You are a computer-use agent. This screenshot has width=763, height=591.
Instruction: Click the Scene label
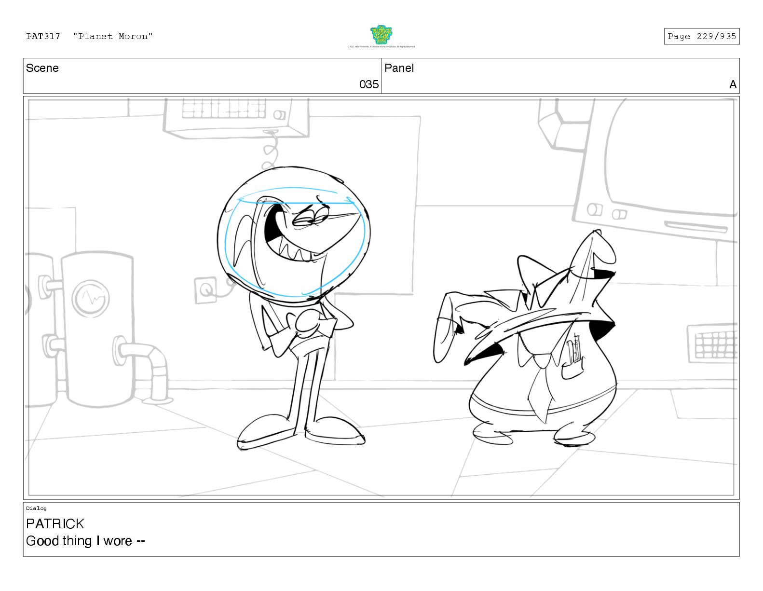[x=42, y=68]
